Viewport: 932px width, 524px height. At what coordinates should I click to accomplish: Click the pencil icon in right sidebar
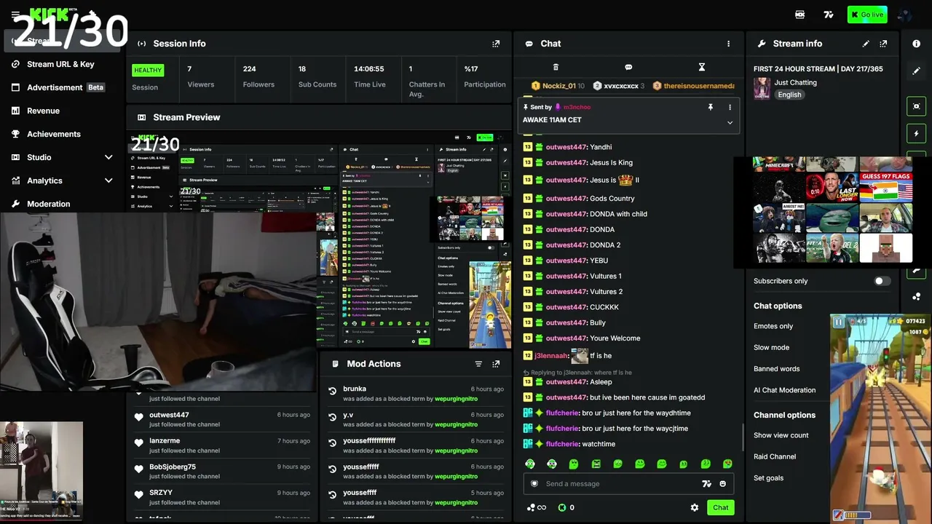point(917,71)
